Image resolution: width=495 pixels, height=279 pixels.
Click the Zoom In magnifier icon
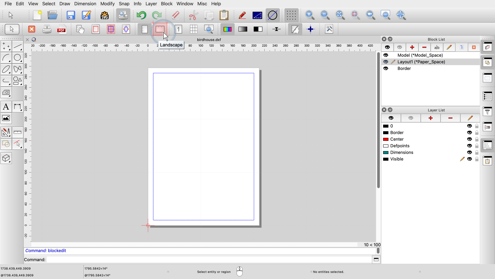(310, 15)
